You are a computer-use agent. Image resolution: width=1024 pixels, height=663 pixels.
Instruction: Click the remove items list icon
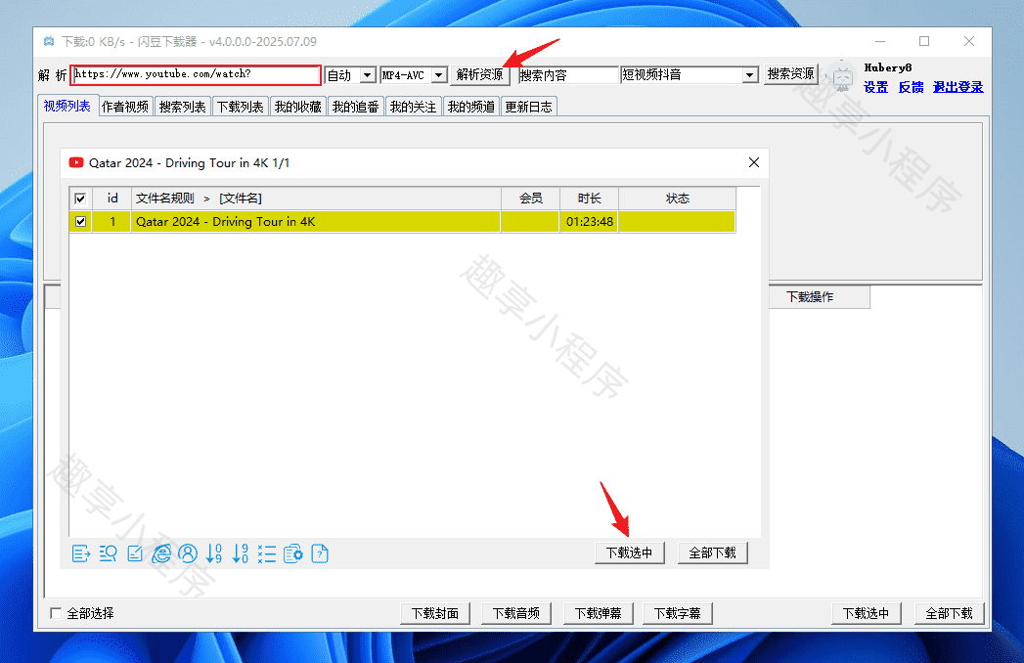click(266, 553)
